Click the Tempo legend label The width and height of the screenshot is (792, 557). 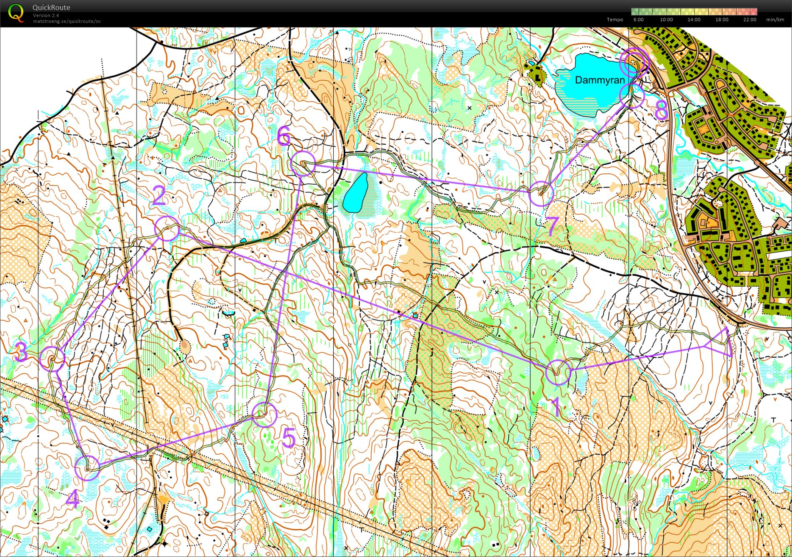[x=615, y=20]
